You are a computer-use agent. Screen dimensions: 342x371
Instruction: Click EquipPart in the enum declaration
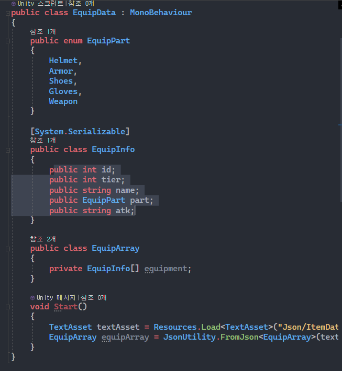pos(108,41)
